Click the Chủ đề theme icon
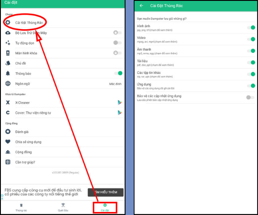The image size is (258, 215). point(8,63)
